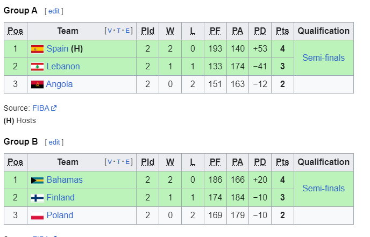Open the Bahamas team link

click(x=65, y=179)
